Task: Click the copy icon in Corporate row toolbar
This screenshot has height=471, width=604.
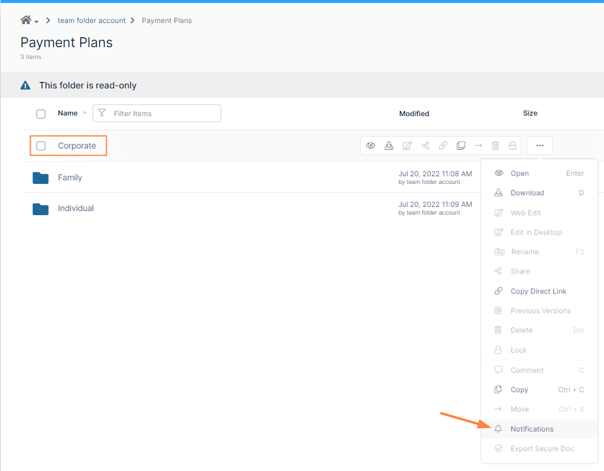Action: point(461,146)
